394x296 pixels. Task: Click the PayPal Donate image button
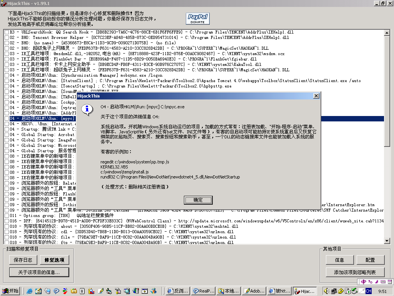coord(198,18)
